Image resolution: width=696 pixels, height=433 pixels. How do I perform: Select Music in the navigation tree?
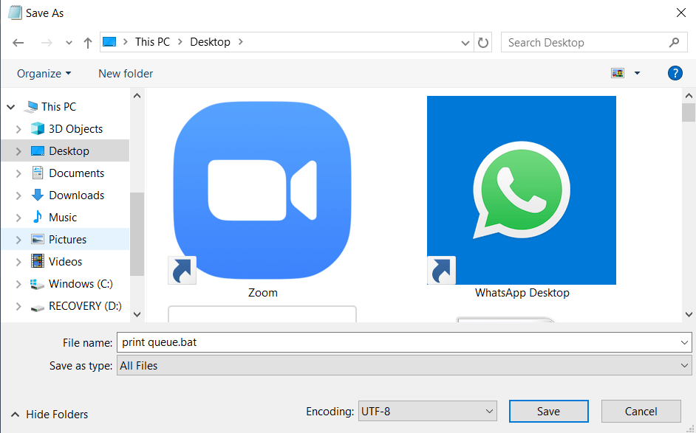63,218
